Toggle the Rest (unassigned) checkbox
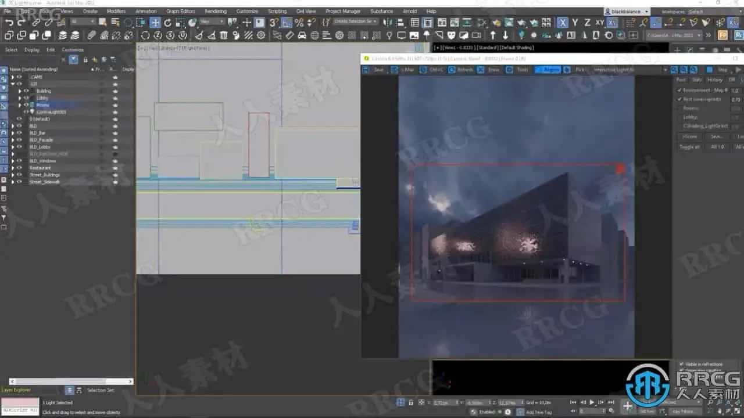744x418 pixels. (x=679, y=99)
